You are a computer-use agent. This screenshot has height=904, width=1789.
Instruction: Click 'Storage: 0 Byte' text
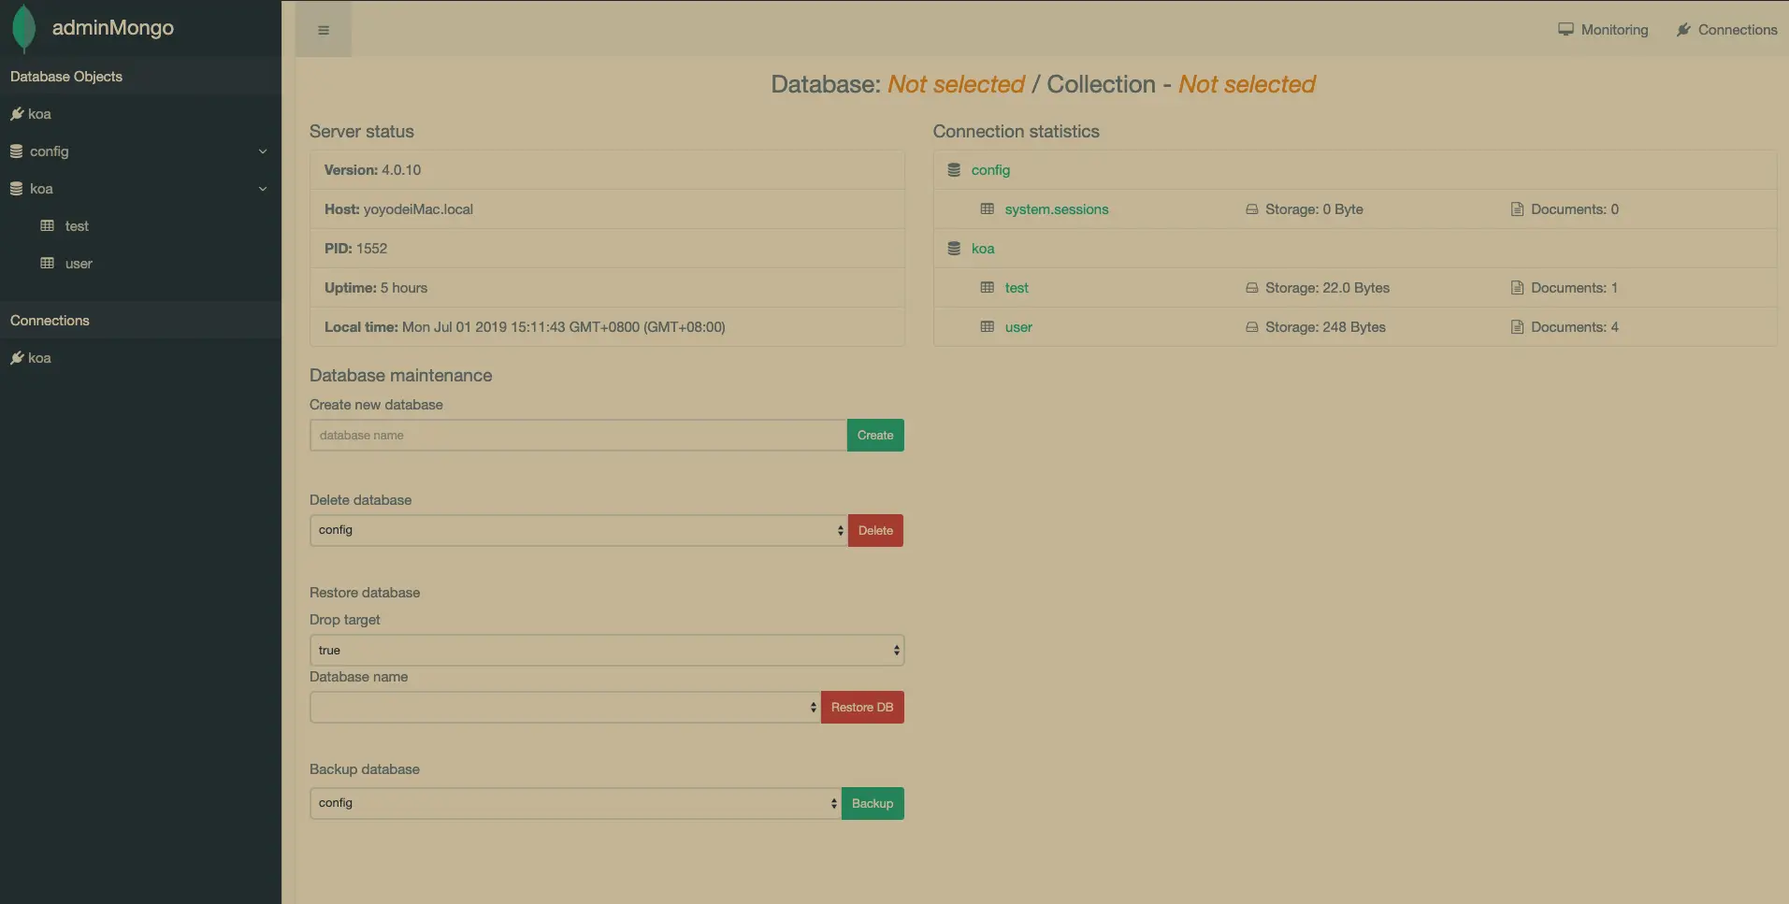(1314, 209)
